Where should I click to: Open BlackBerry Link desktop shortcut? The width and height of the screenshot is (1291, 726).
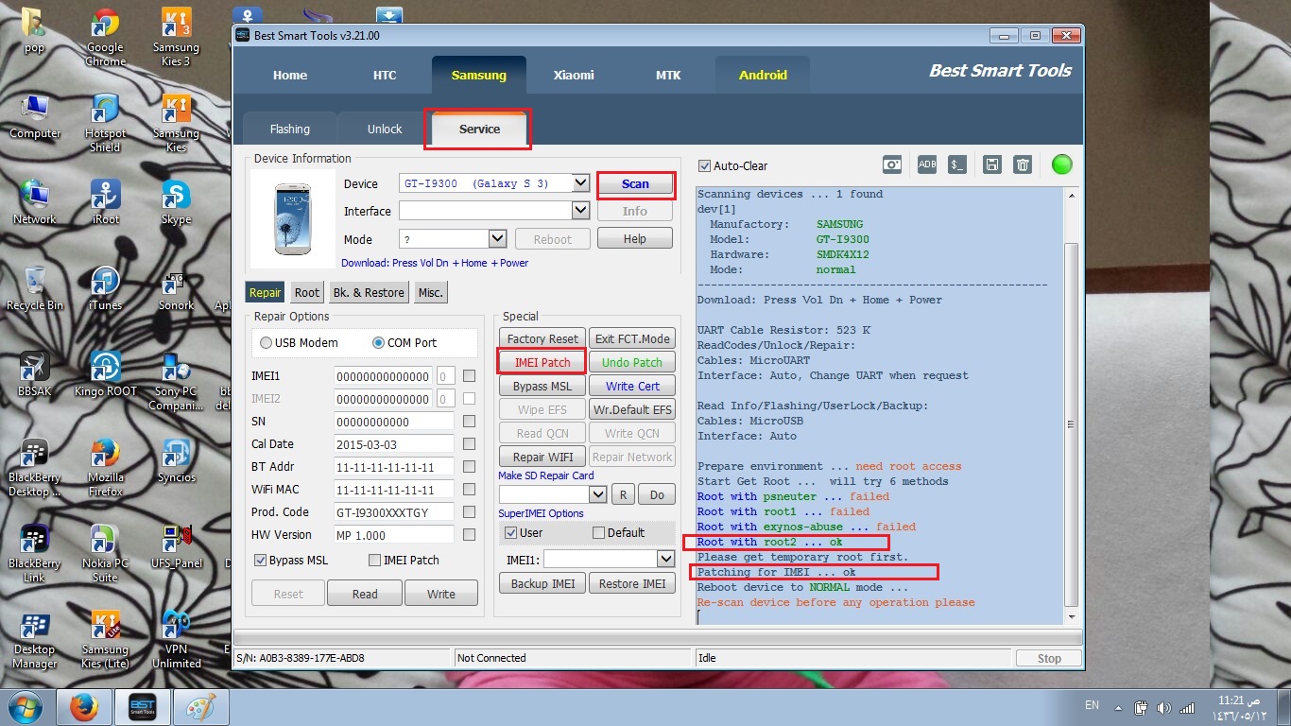(x=35, y=554)
